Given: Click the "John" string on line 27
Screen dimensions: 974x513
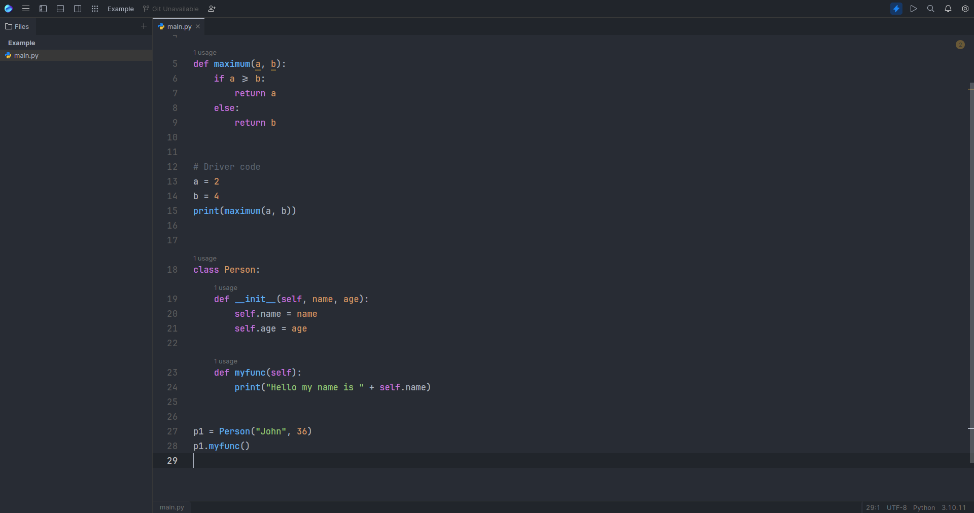Looking at the screenshot, I should tap(271, 431).
